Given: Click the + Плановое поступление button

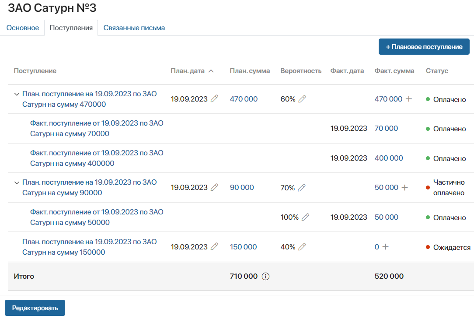Looking at the screenshot, I should [x=424, y=47].
